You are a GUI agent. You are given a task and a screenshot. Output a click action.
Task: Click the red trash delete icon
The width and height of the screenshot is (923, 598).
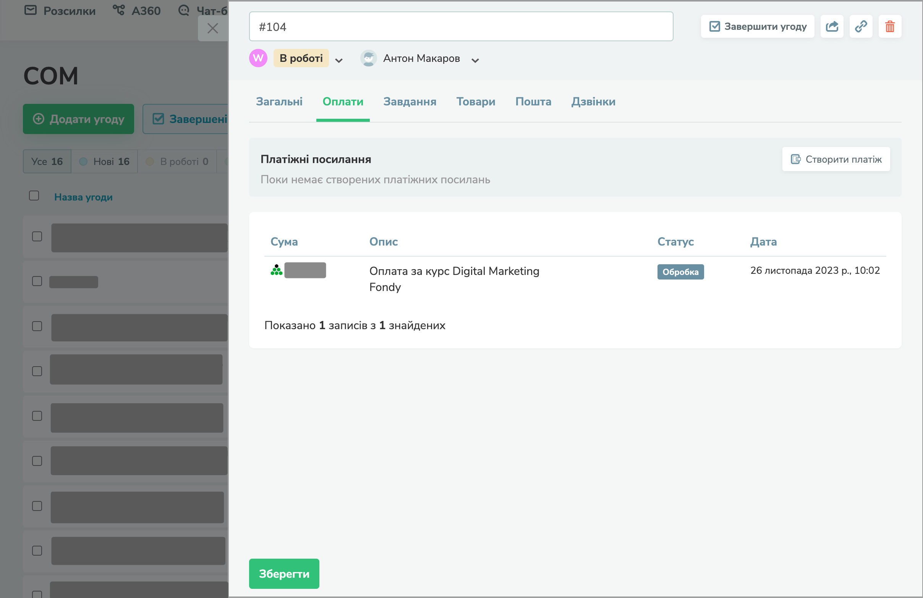click(x=890, y=26)
